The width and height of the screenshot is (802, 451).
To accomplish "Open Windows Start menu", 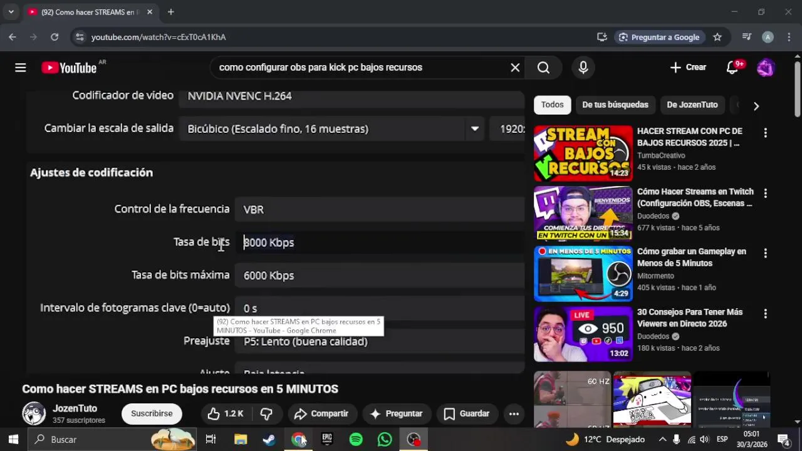I will click(13, 439).
